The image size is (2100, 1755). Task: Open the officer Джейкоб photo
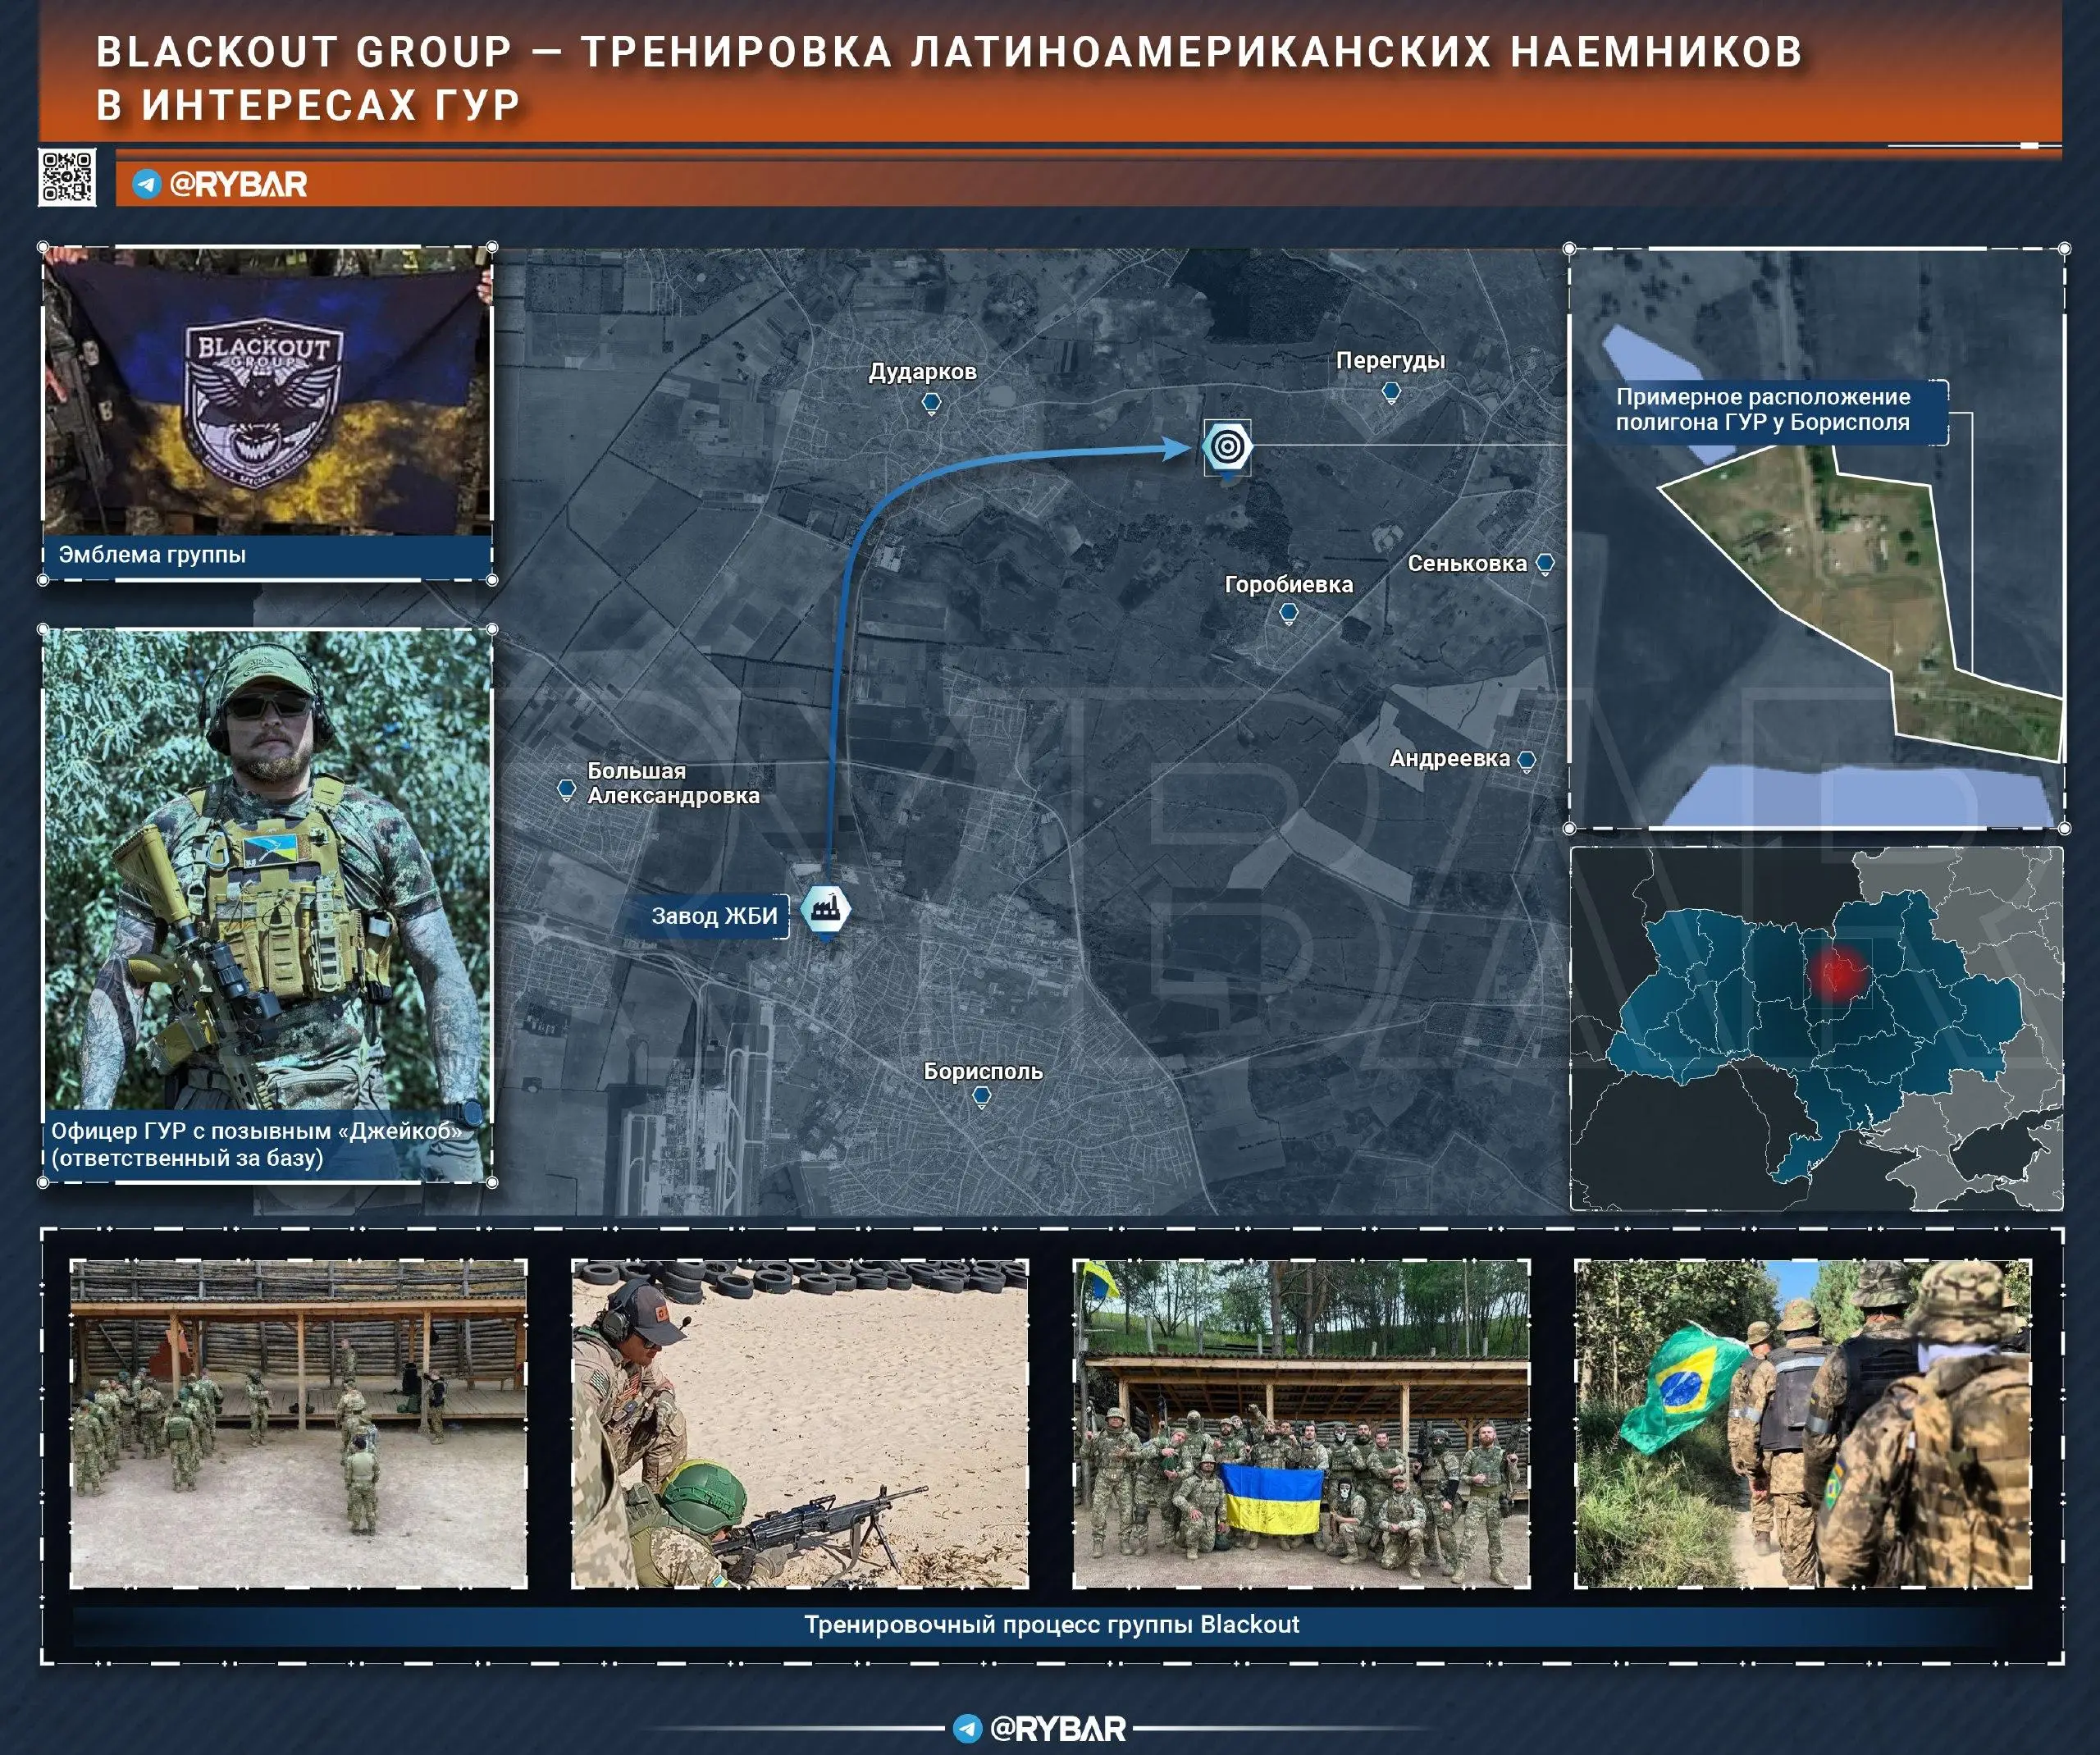[267, 880]
